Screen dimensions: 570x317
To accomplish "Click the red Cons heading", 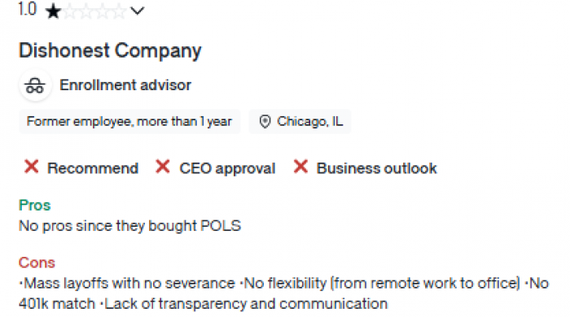I will tap(37, 263).
